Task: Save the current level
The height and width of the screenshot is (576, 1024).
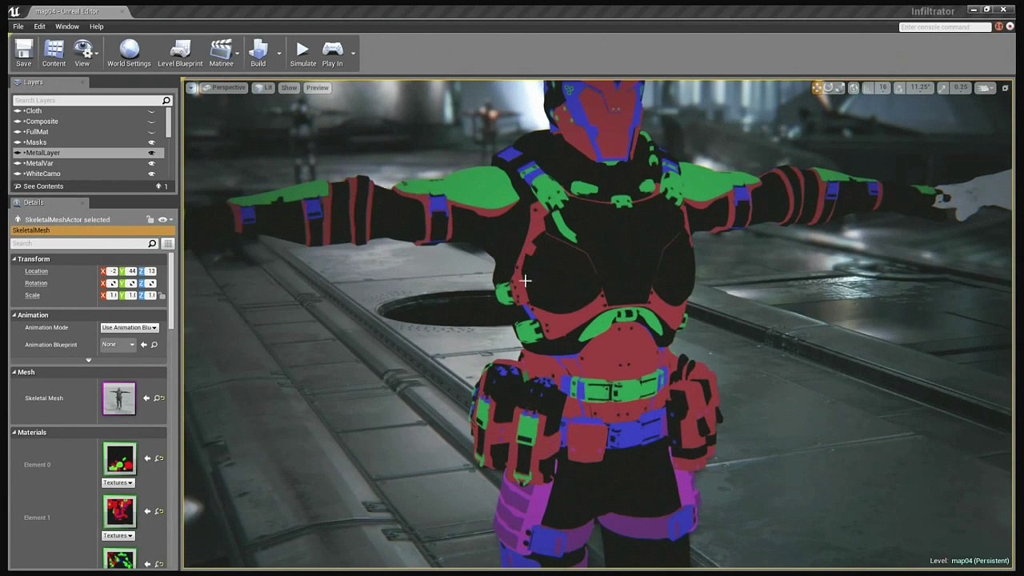Action: 24,54
